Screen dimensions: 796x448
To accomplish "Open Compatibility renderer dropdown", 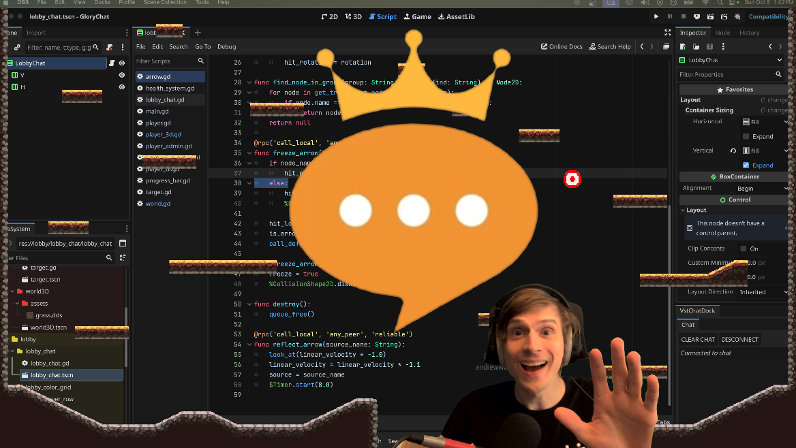I will (x=769, y=17).
